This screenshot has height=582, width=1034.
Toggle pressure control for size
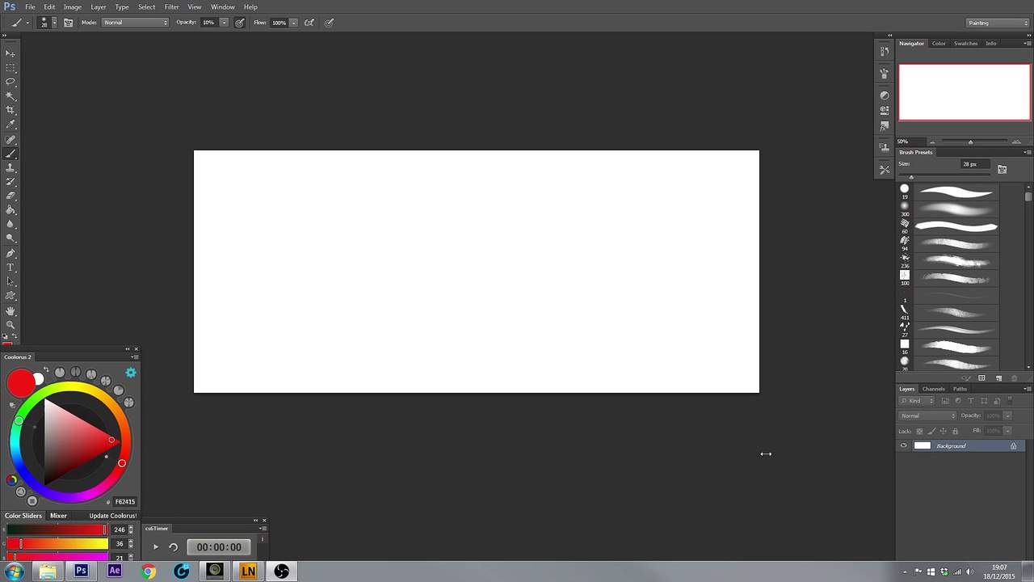pyautogui.click(x=330, y=23)
